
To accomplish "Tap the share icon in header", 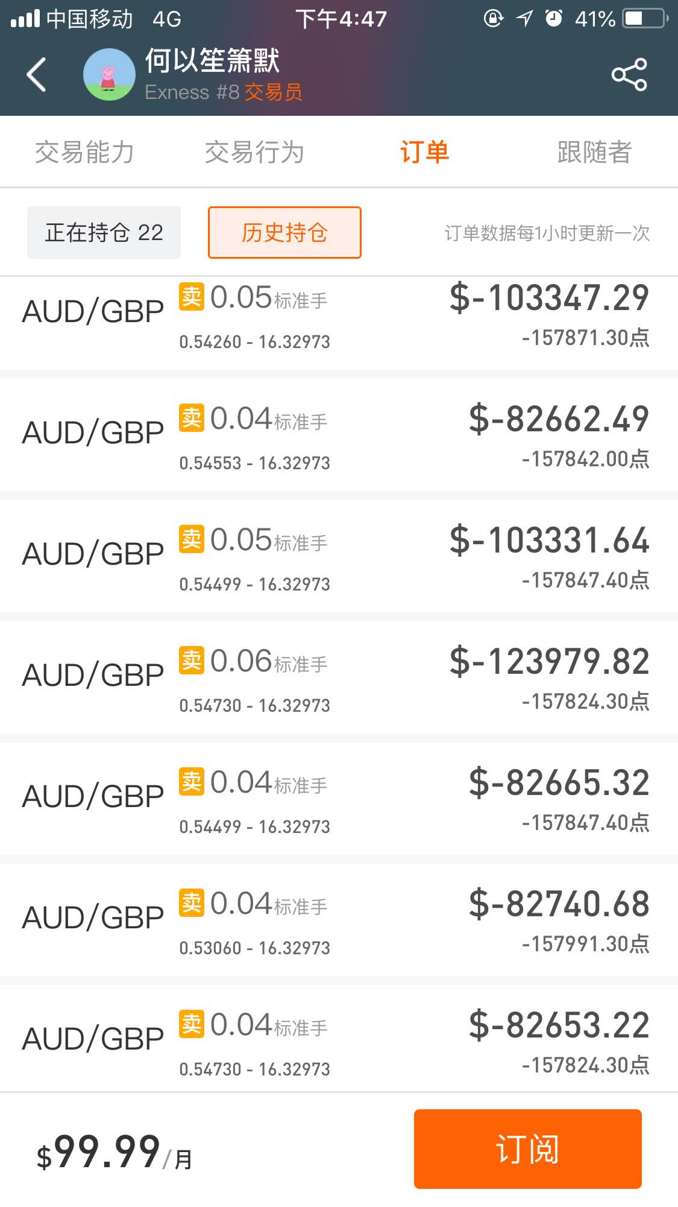I will click(x=629, y=75).
